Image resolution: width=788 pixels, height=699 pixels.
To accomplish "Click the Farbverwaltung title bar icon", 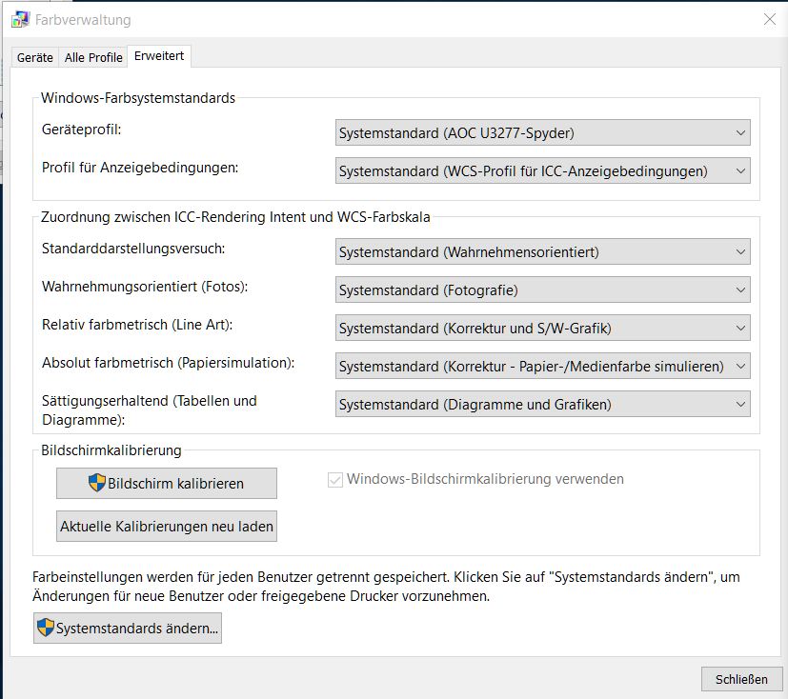I will click(x=20, y=19).
